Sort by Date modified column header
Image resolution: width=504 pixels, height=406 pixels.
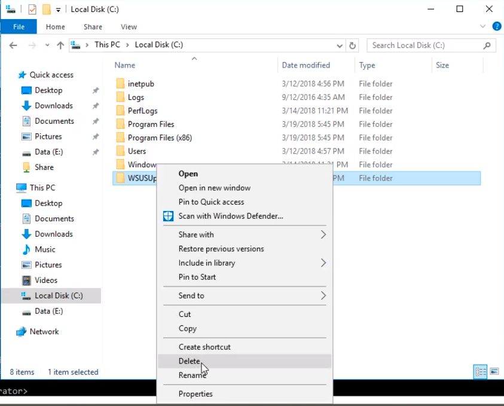[x=306, y=65]
